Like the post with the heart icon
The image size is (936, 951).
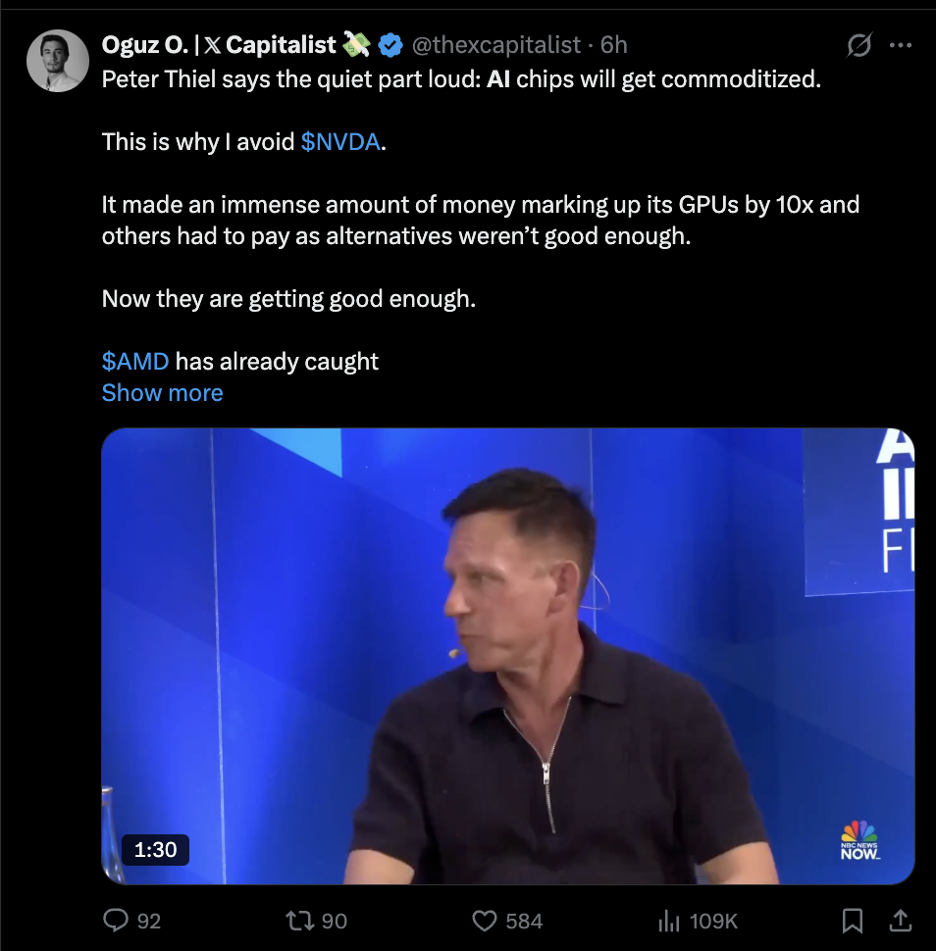(485, 921)
